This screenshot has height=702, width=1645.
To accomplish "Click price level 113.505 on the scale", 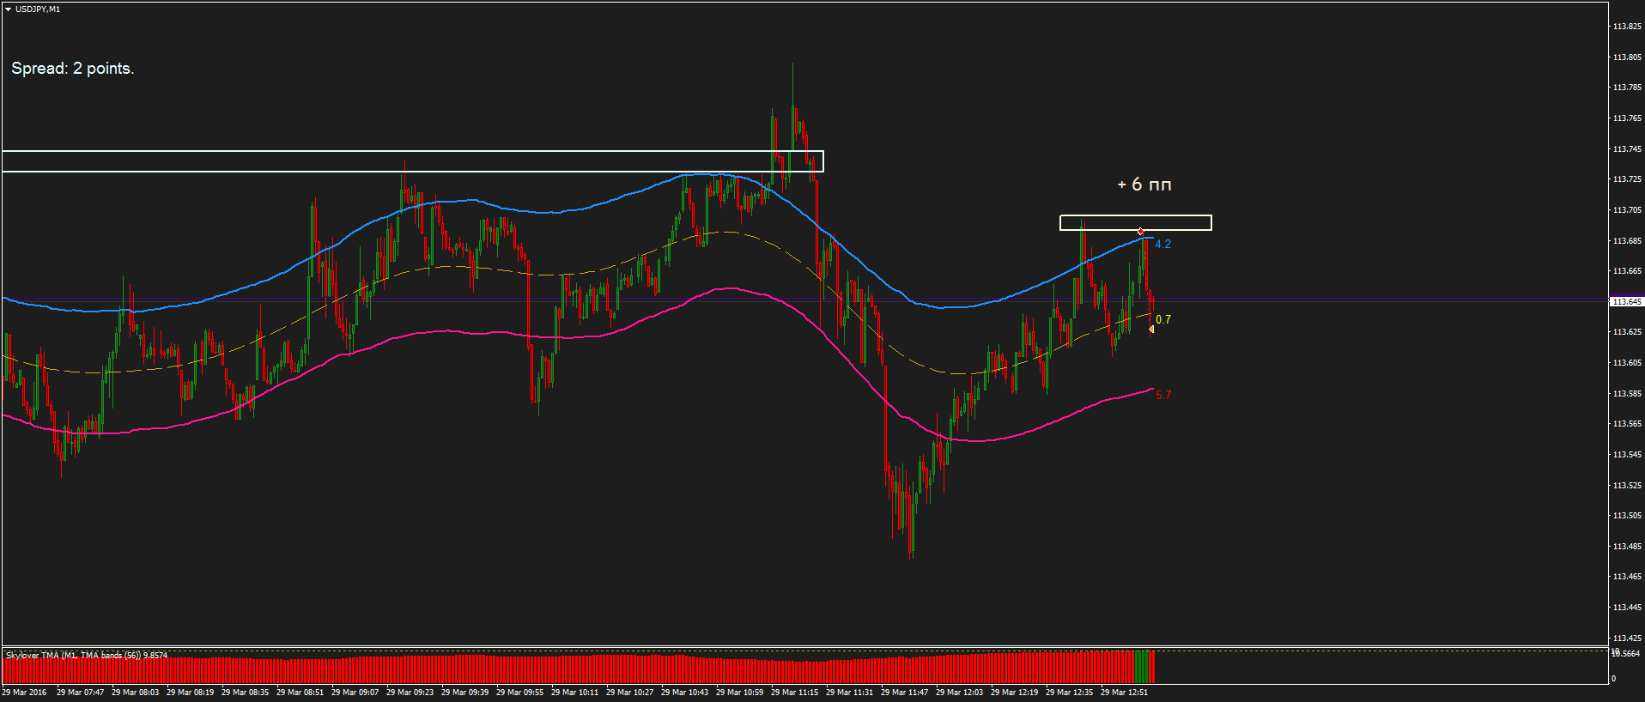I will (1627, 516).
